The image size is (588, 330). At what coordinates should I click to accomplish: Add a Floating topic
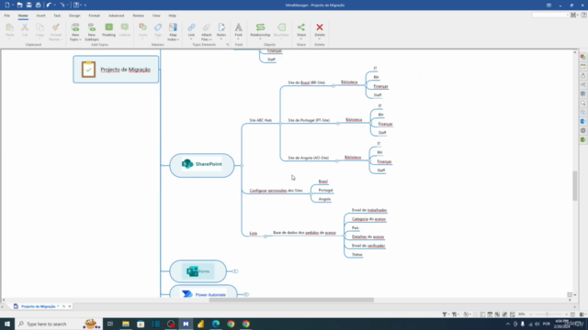click(108, 30)
